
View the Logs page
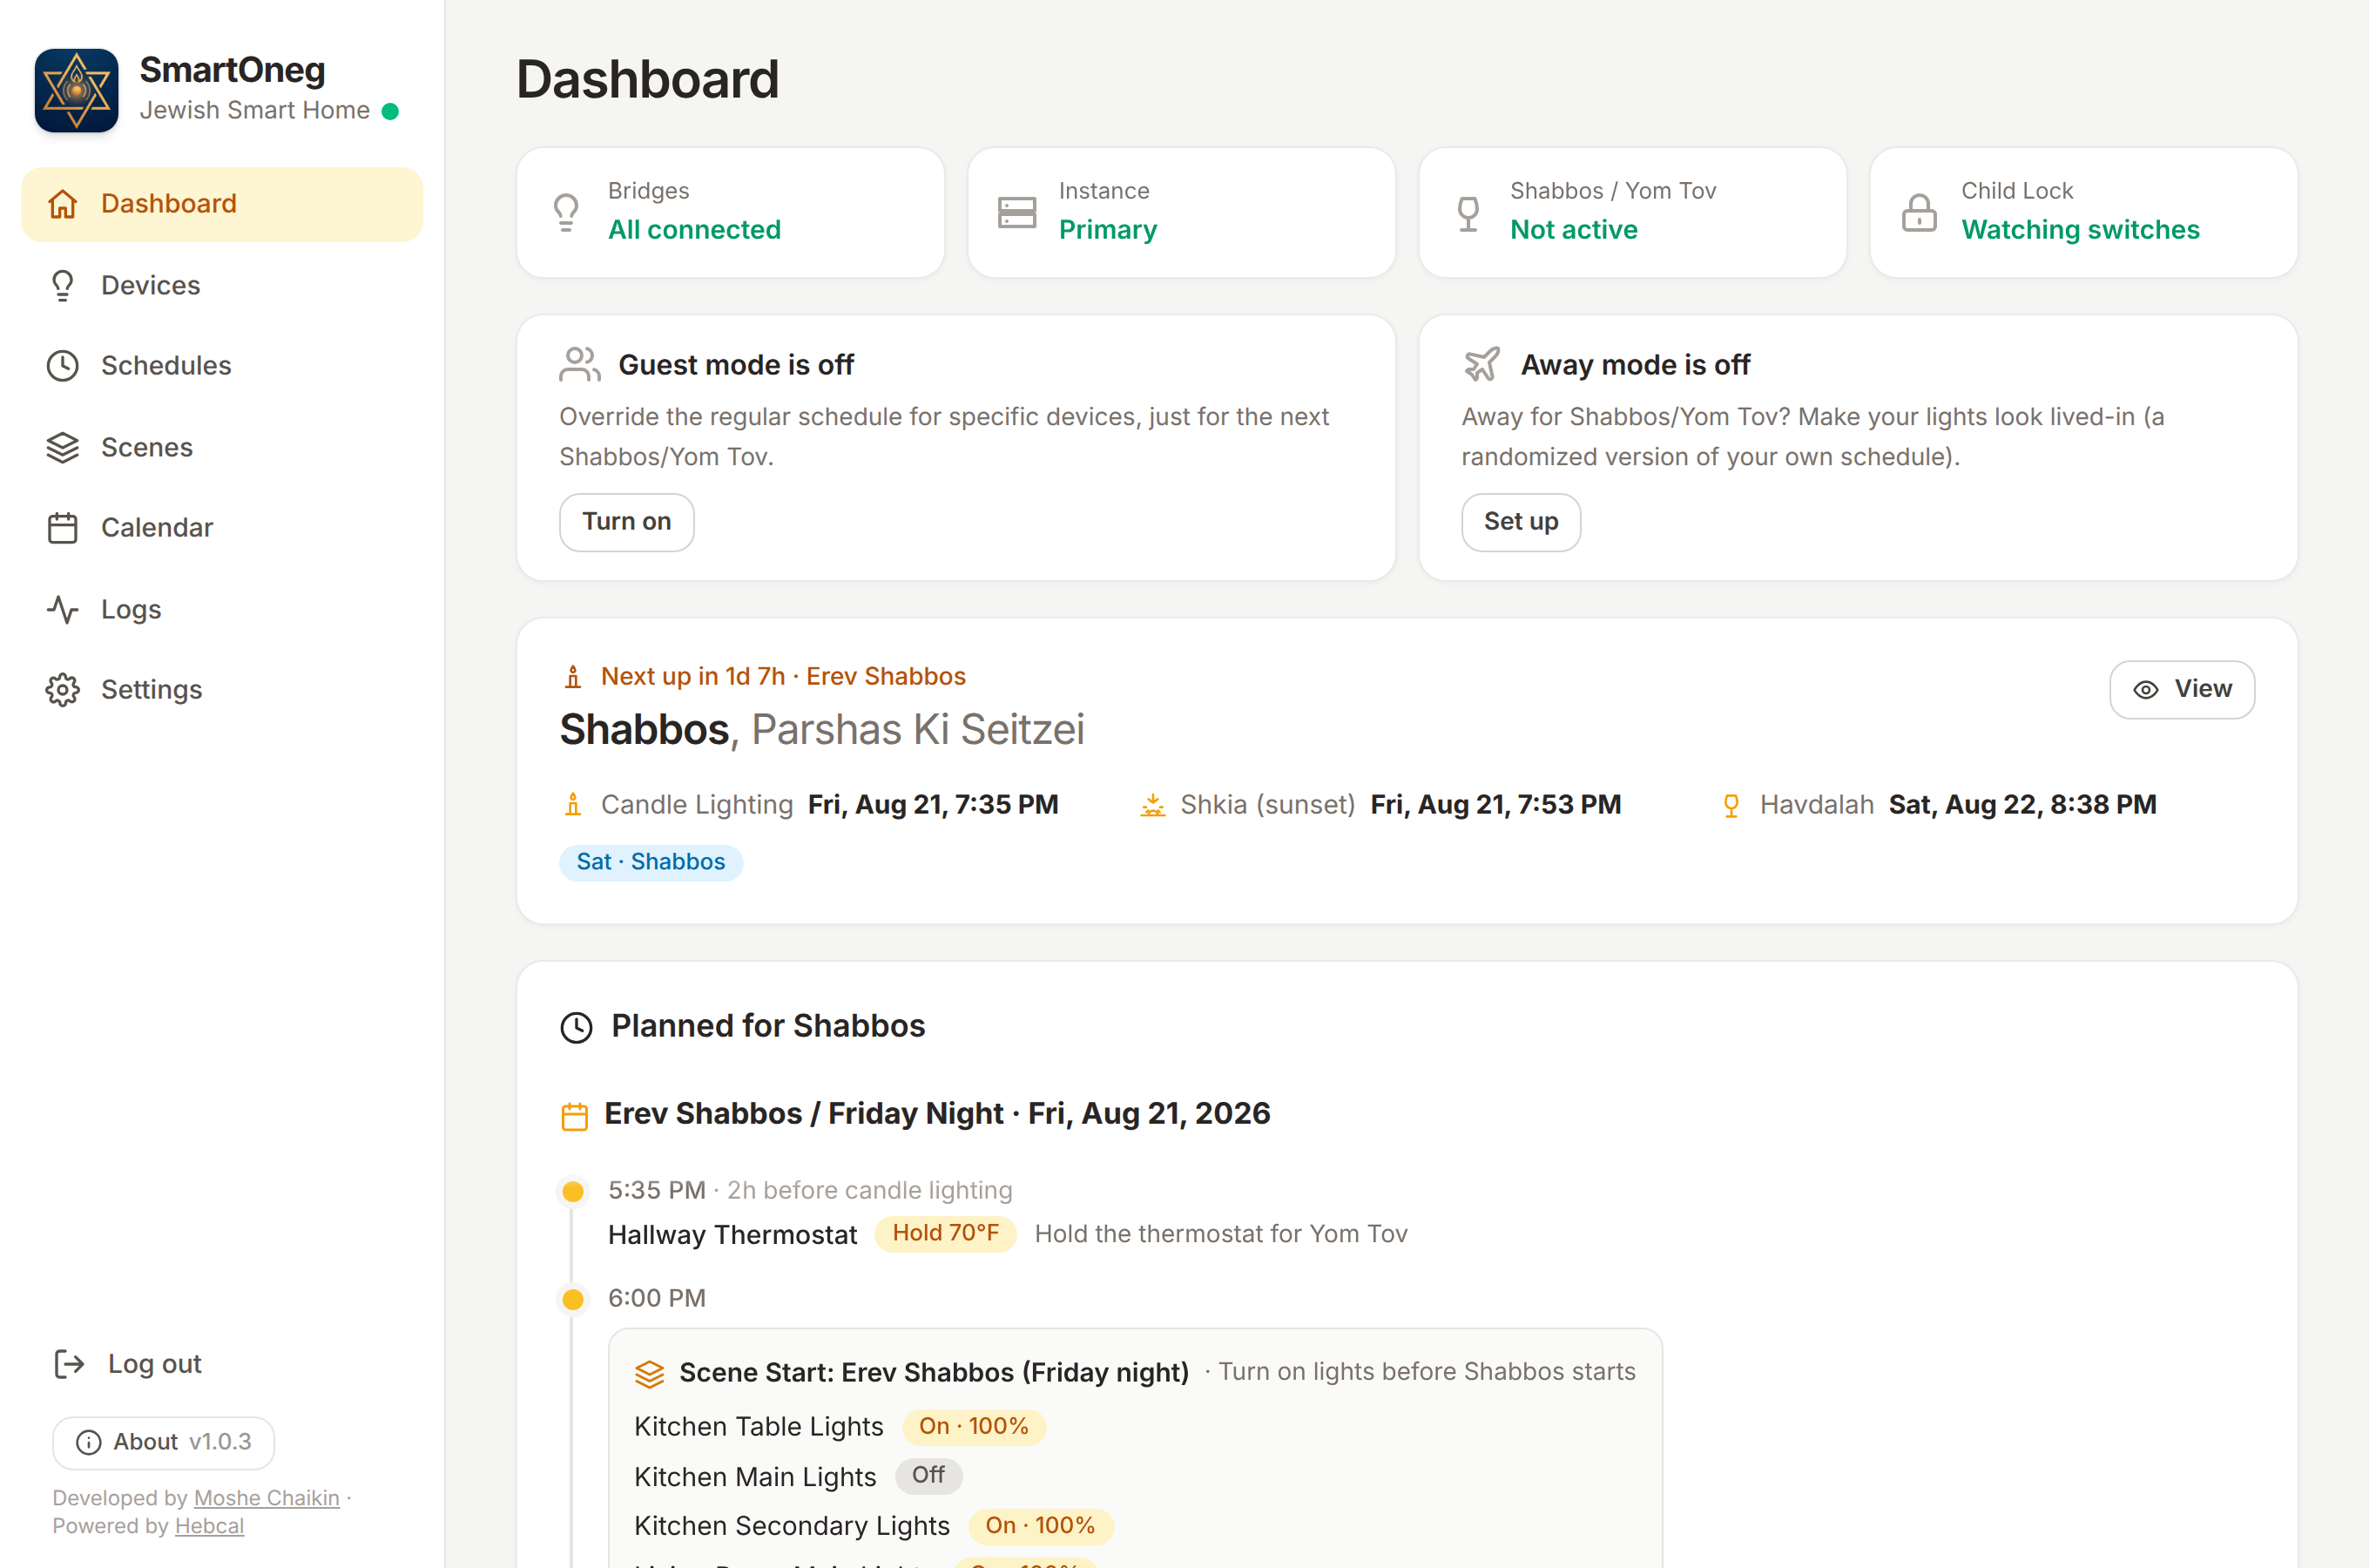point(222,609)
